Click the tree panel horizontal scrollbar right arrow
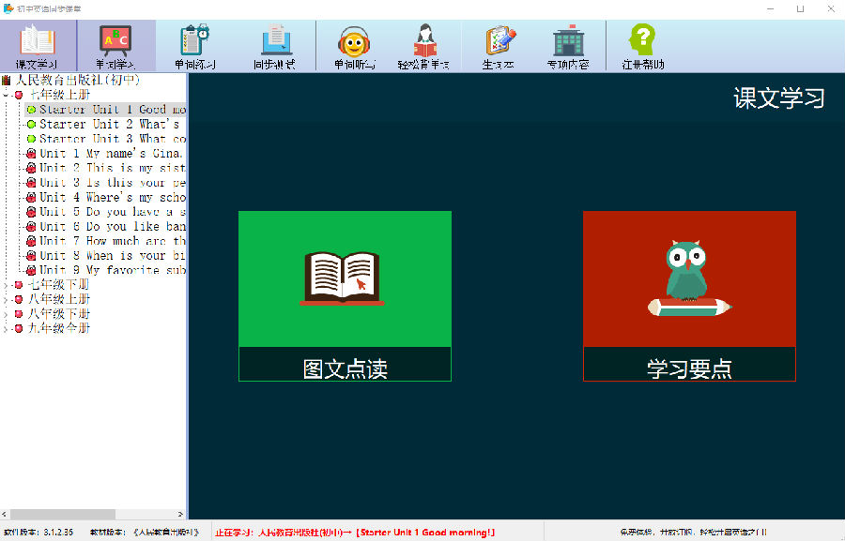The width and height of the screenshot is (845, 541). pos(180,514)
